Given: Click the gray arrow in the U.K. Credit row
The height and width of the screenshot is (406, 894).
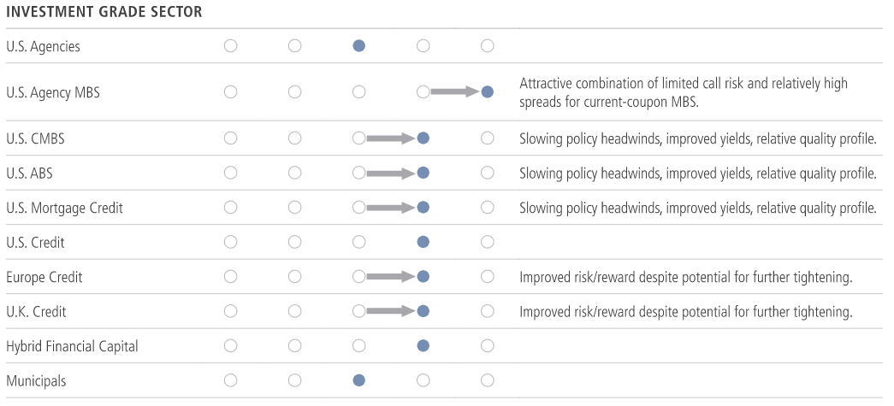Looking at the screenshot, I should click(x=390, y=311).
